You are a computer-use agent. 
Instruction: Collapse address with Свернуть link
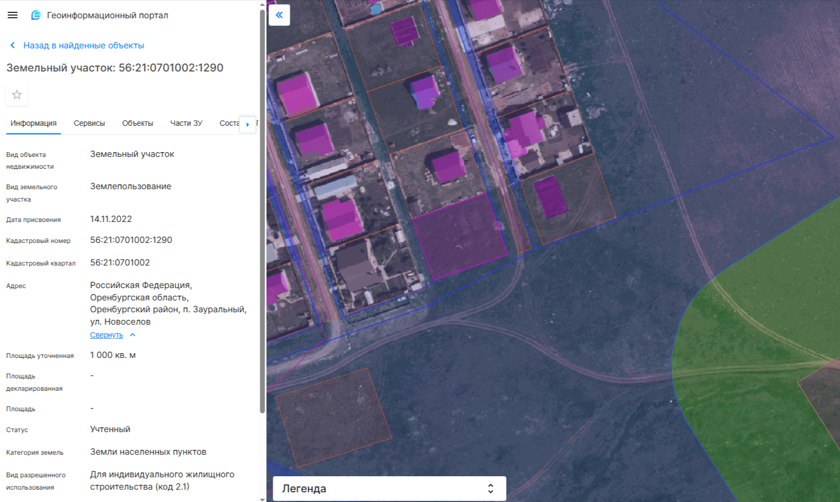(x=106, y=335)
